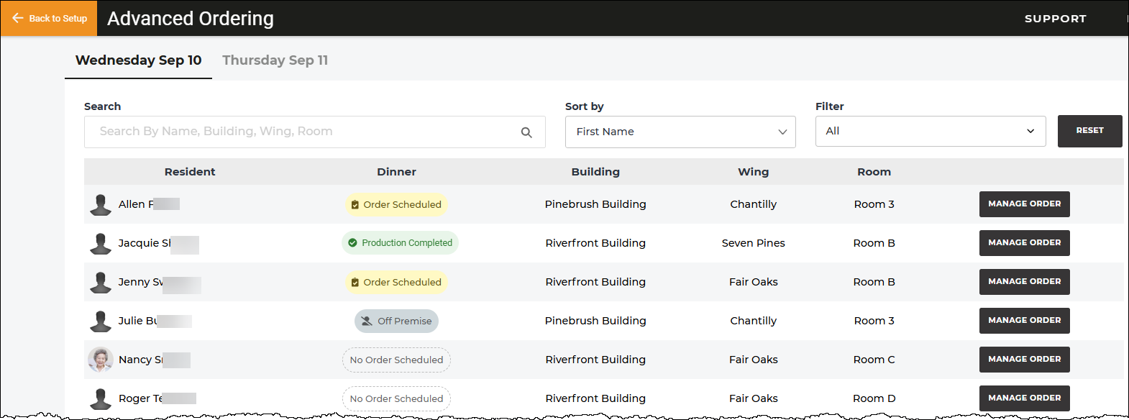Click Pinebrush Building in Allen's row
Viewport: 1129px width, 420px height.
tap(595, 204)
